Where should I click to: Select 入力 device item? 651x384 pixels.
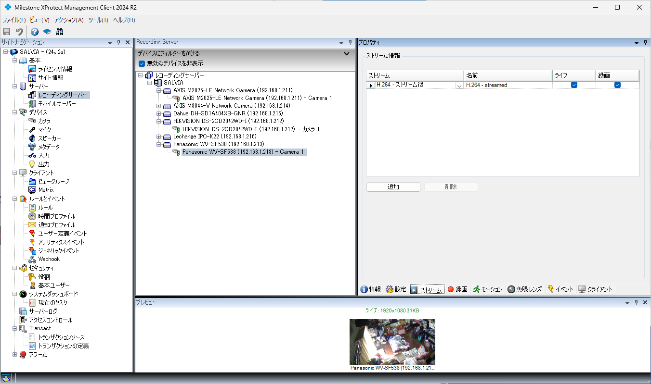coord(44,156)
